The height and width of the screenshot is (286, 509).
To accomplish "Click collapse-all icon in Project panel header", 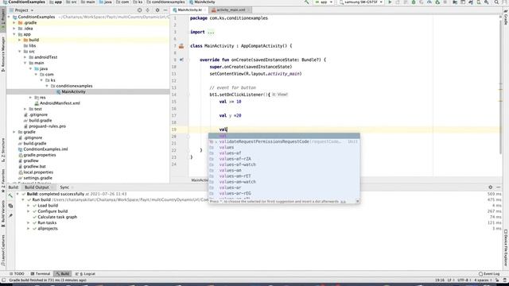I will (x=148, y=10).
